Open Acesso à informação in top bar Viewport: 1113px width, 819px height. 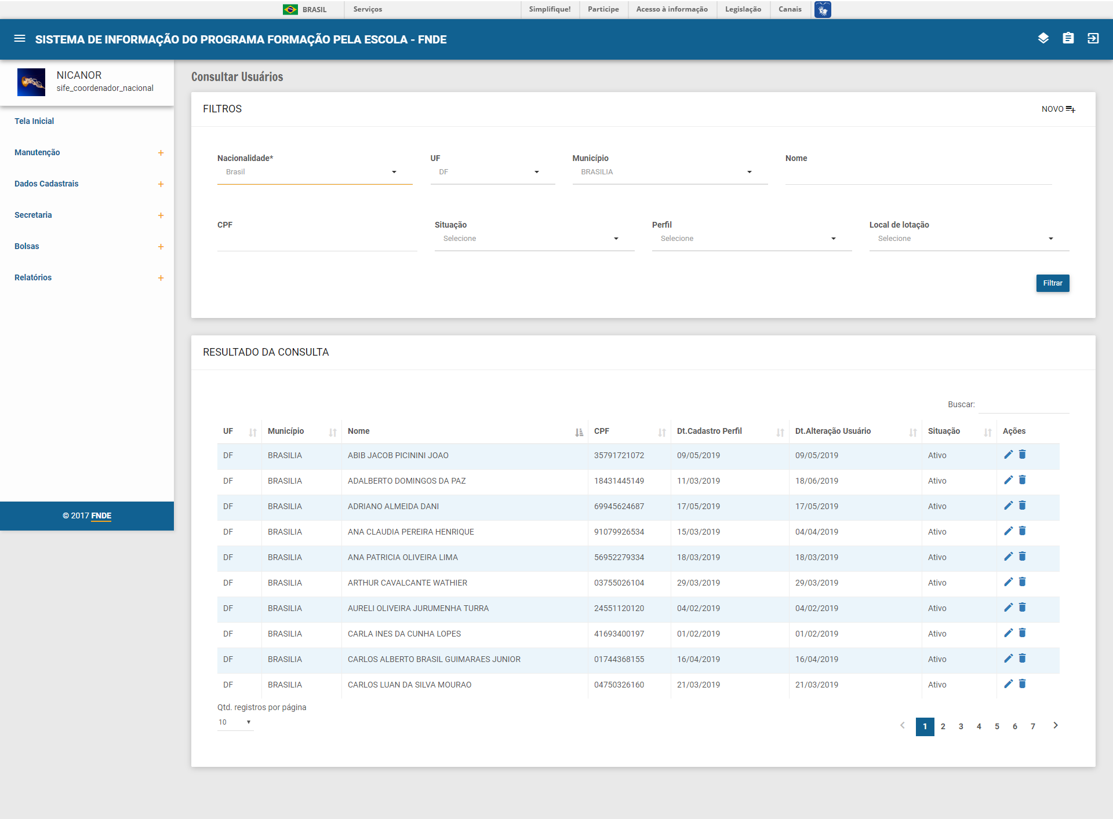point(671,9)
